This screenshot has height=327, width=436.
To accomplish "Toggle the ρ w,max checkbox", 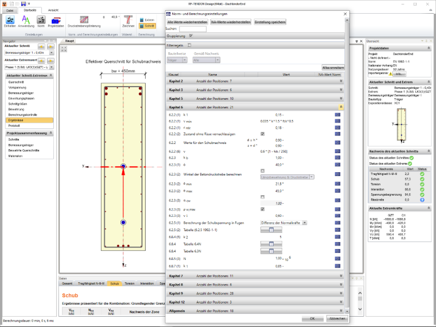I will pos(263,209).
